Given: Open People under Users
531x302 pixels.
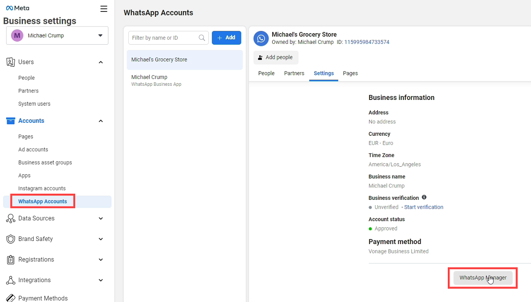Looking at the screenshot, I should [27, 78].
